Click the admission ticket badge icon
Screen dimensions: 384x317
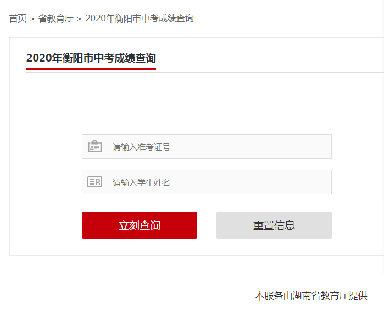pyautogui.click(x=95, y=146)
